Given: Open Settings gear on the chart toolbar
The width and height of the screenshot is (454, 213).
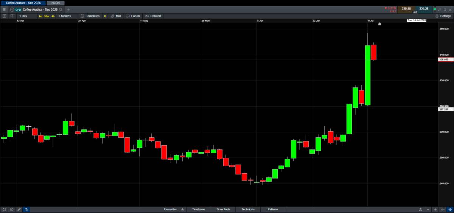Looking at the screenshot, I should pyautogui.click(x=437, y=16).
